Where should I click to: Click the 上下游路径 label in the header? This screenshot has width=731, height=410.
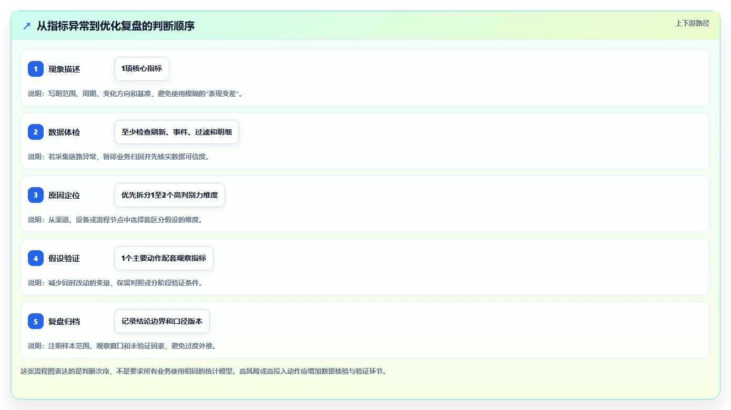coord(692,23)
